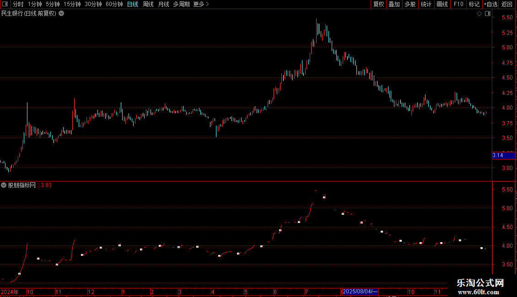The image size is (517, 297).
Task: Click the indicator value 3.93
Action: coord(46,185)
